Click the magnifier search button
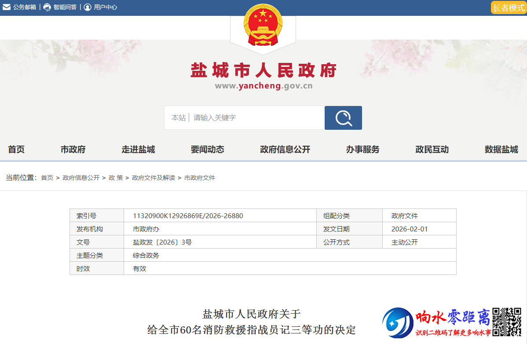This screenshot has height=344, width=527. point(343,118)
